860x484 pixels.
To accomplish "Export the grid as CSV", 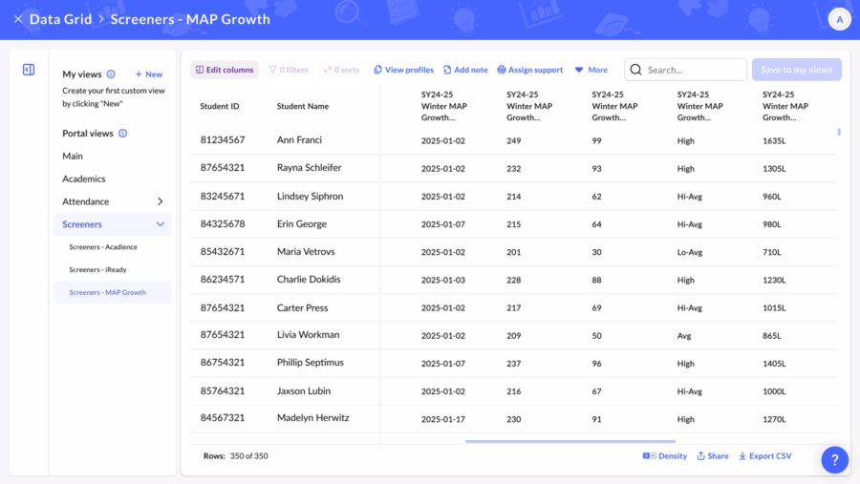I will [764, 456].
